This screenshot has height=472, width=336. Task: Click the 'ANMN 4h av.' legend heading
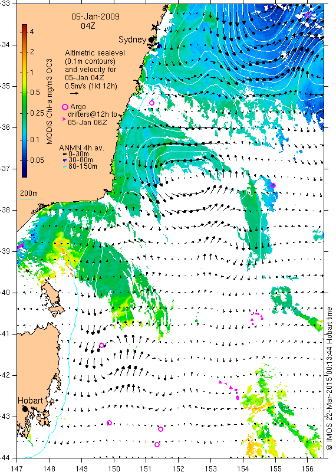point(81,148)
